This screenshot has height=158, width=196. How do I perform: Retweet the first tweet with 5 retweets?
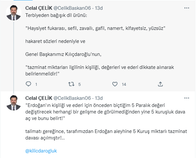(x=72, y=84)
